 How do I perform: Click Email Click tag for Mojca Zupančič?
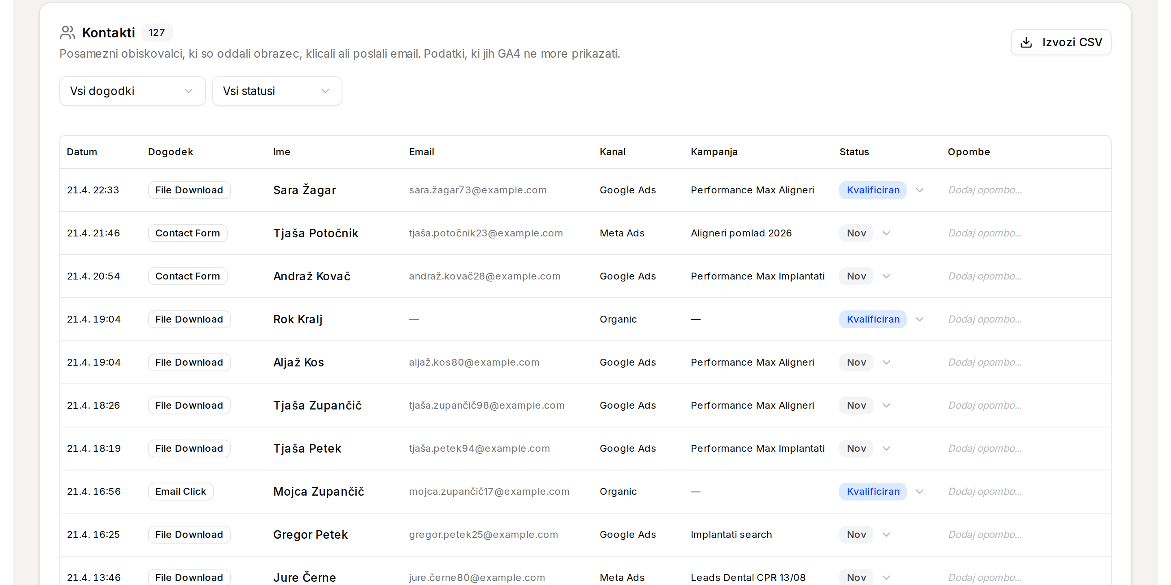point(181,492)
